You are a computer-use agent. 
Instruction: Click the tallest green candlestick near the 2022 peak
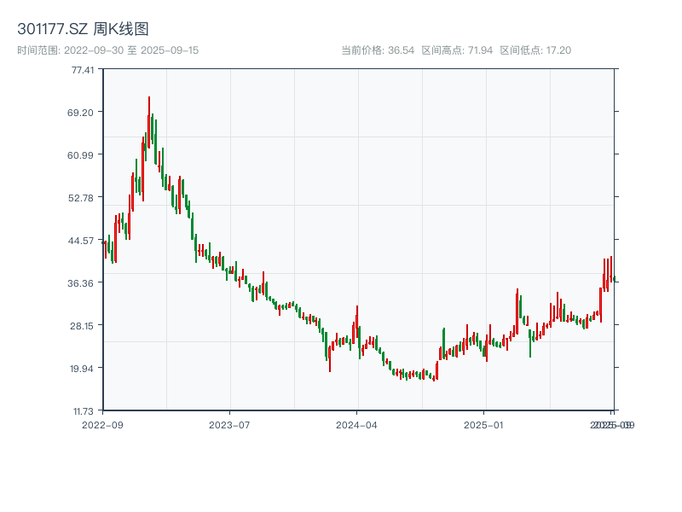tap(153, 137)
